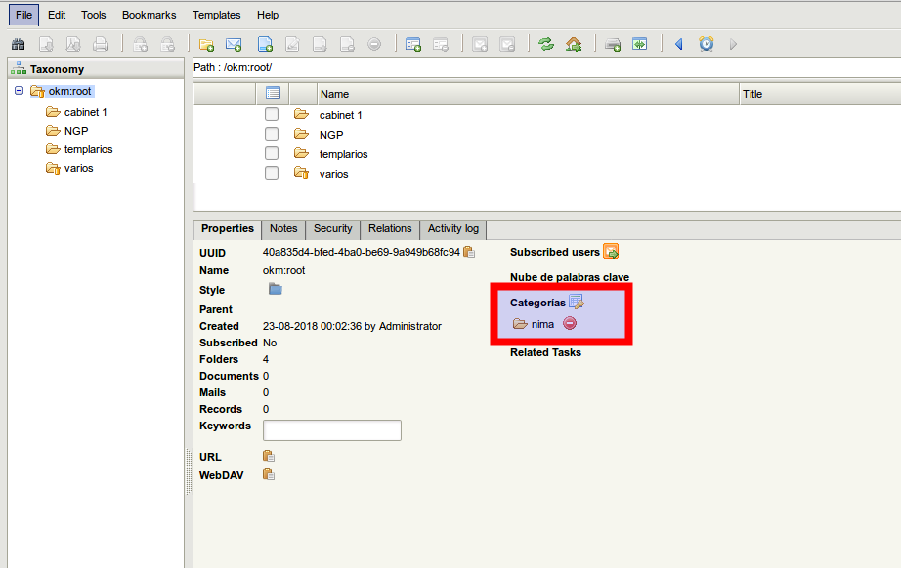Open the Activity log tab

click(x=452, y=228)
